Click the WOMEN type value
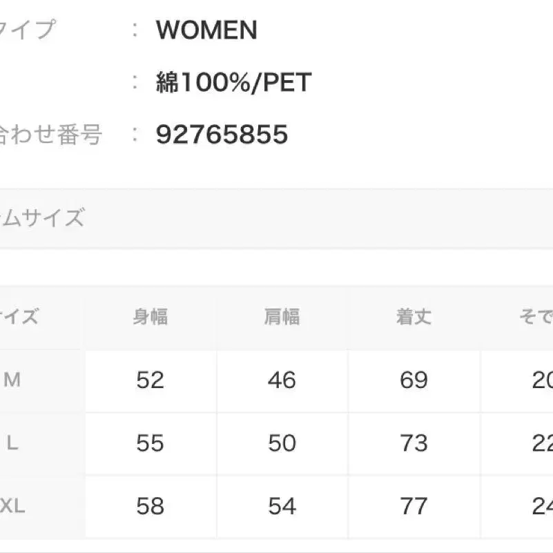Image resolution: width=553 pixels, height=553 pixels. pos(206,30)
